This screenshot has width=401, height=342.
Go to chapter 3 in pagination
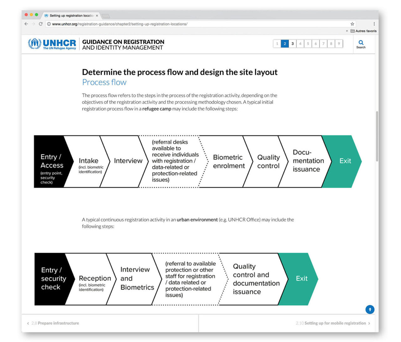293,44
